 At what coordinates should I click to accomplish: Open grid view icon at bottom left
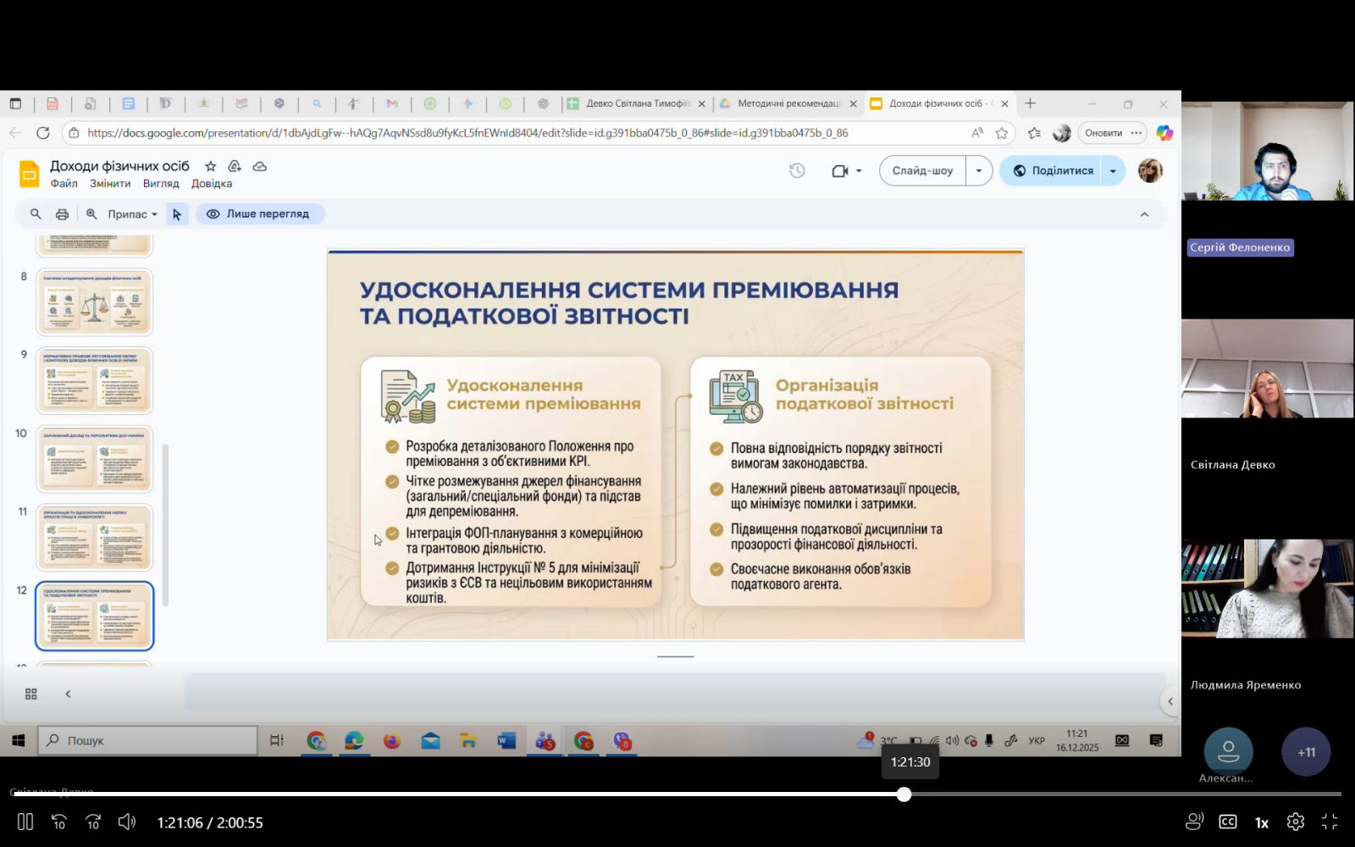pyautogui.click(x=31, y=695)
